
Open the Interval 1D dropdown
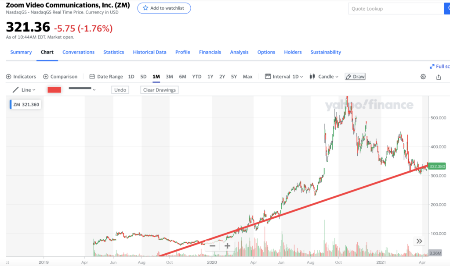point(283,77)
